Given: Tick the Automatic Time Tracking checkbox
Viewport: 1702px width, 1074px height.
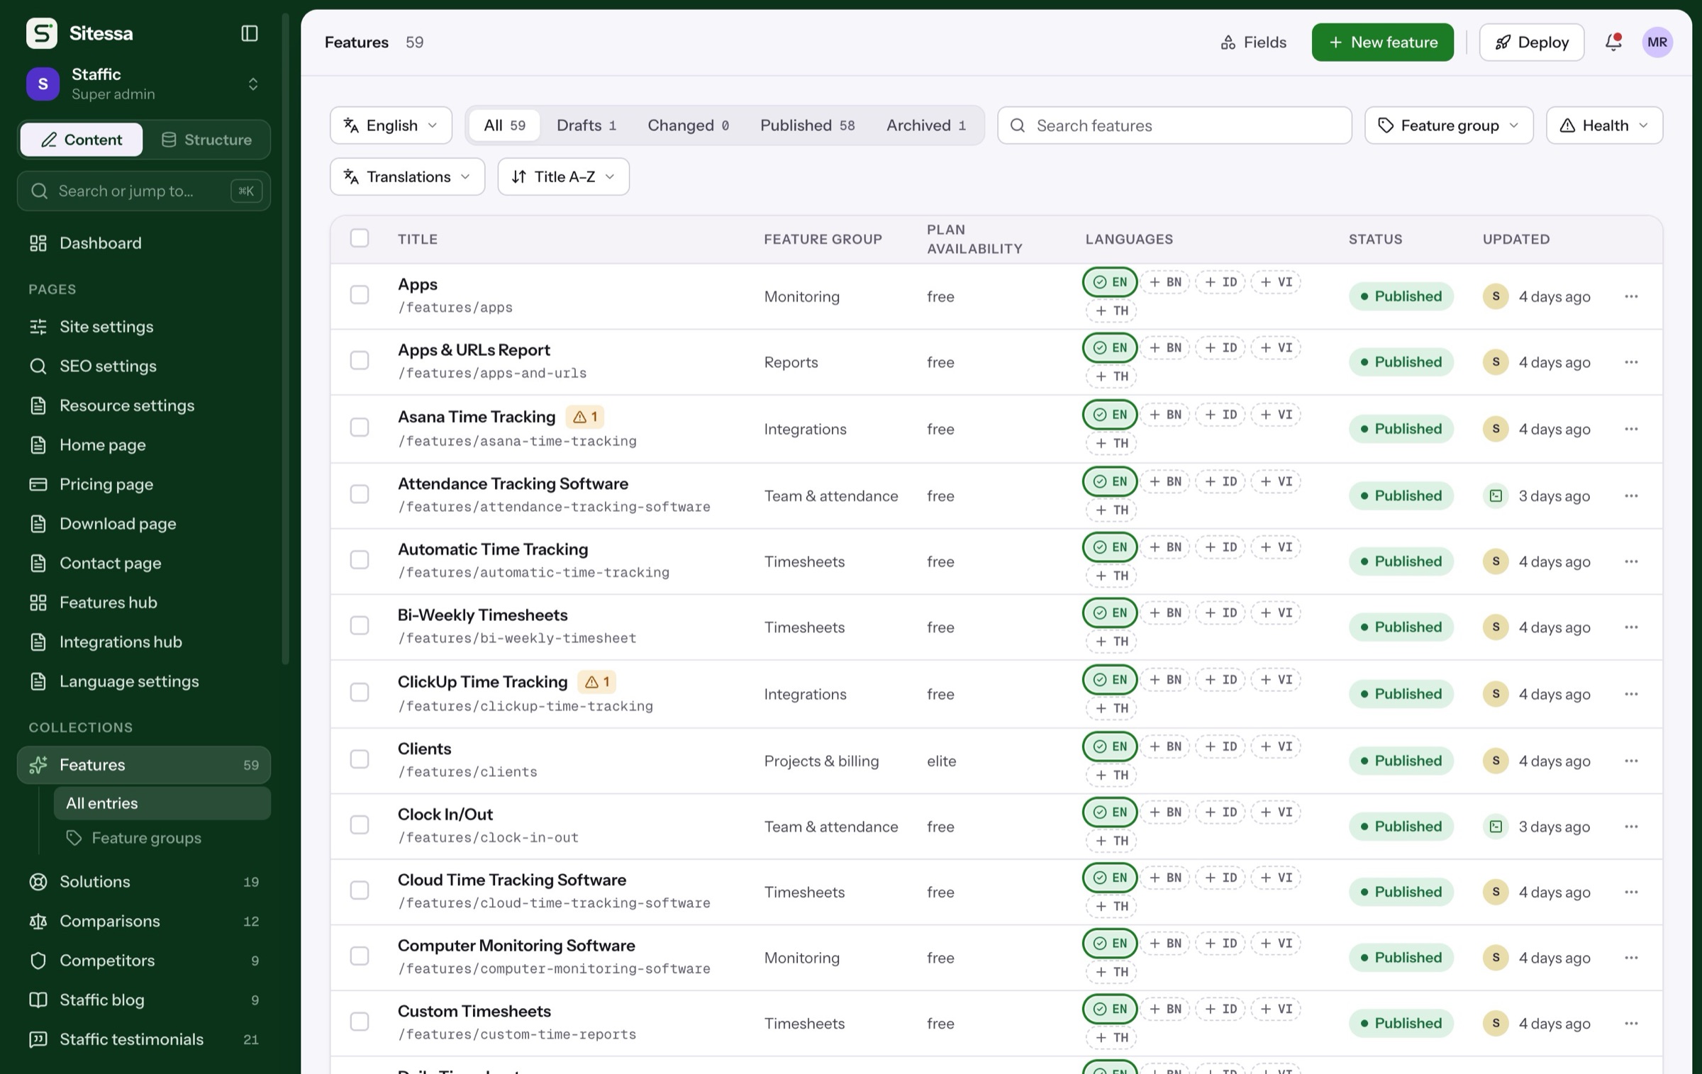Looking at the screenshot, I should coord(360,560).
